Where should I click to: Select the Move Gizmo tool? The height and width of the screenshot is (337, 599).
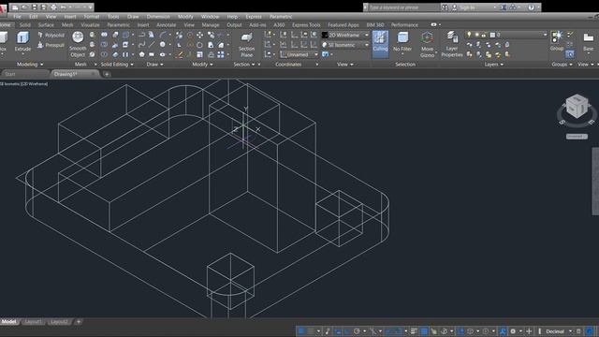427,45
